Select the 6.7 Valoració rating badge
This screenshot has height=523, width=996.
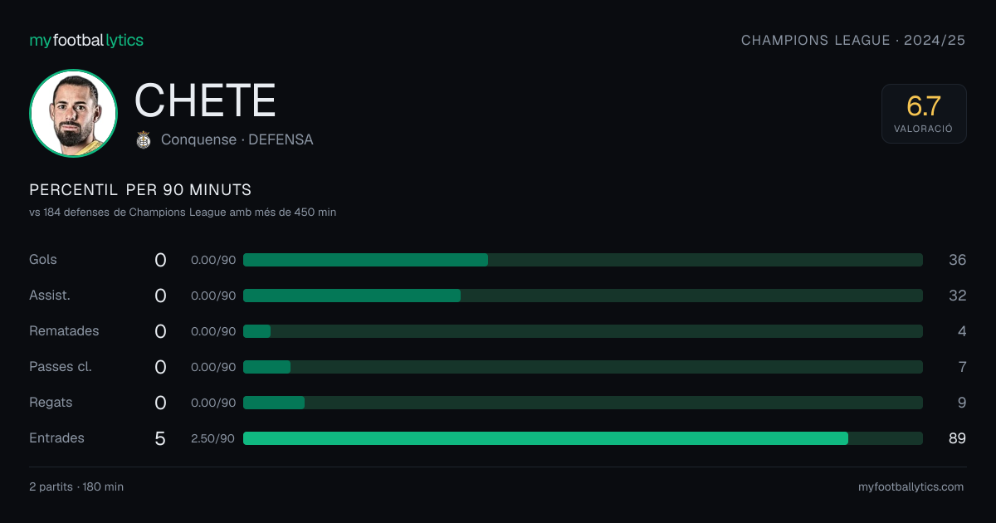(x=924, y=114)
